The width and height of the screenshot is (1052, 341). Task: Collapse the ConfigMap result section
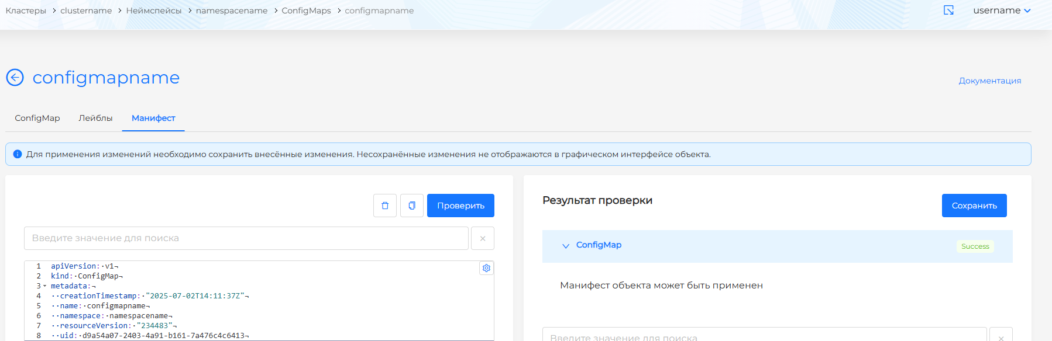(x=566, y=246)
